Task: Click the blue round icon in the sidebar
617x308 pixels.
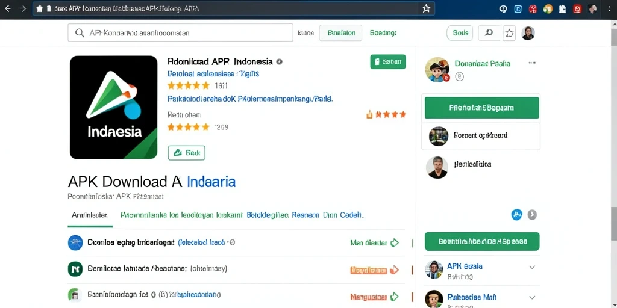Action: click(516, 215)
